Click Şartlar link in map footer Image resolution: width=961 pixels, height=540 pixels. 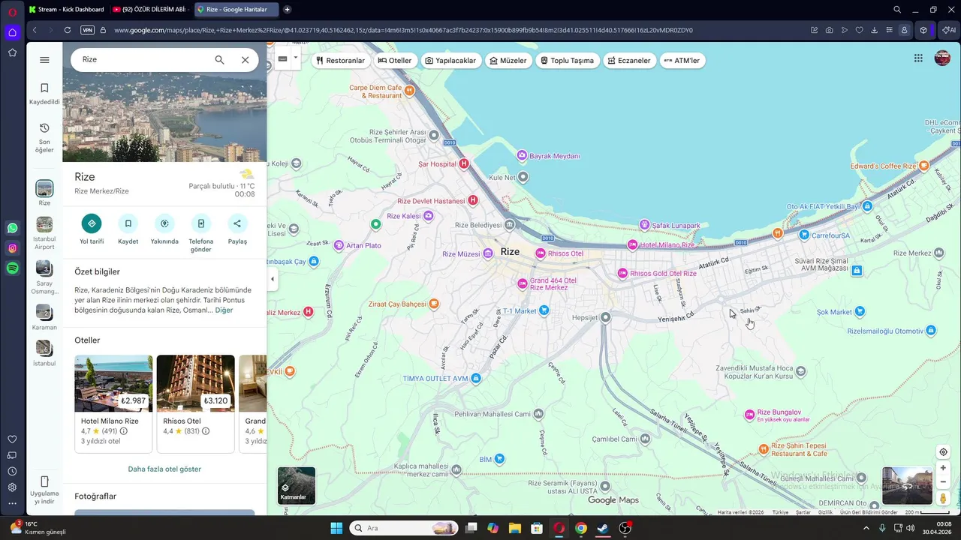click(x=803, y=512)
